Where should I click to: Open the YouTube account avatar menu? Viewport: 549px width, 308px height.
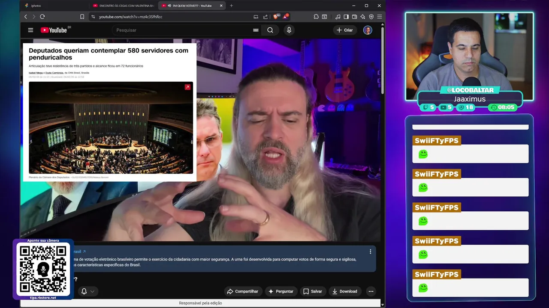tap(368, 30)
